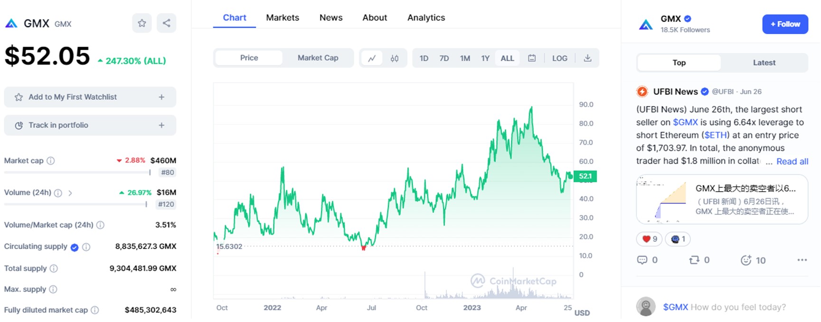This screenshot has width=821, height=322.
Task: Click the share icon near GMX title
Action: 166,23
